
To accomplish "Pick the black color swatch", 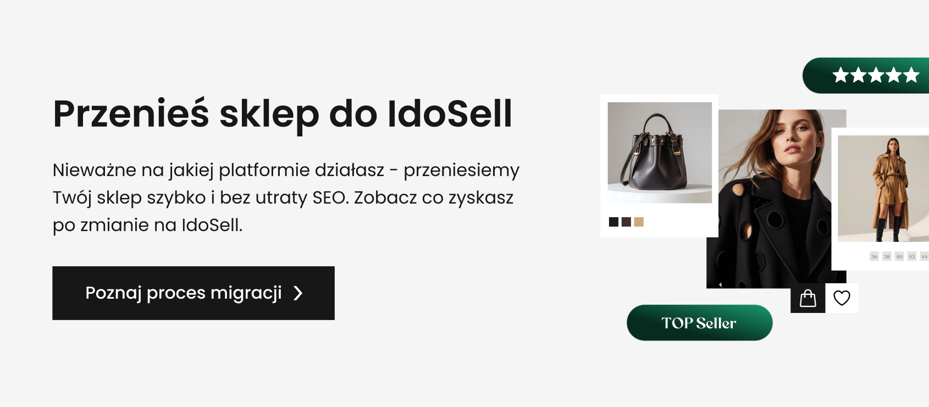I will [x=614, y=222].
